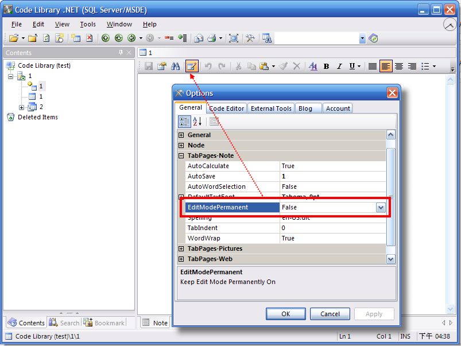Click the refresh page icon in main toolbar
Screen dimensions: 461x346
[x=46, y=38]
